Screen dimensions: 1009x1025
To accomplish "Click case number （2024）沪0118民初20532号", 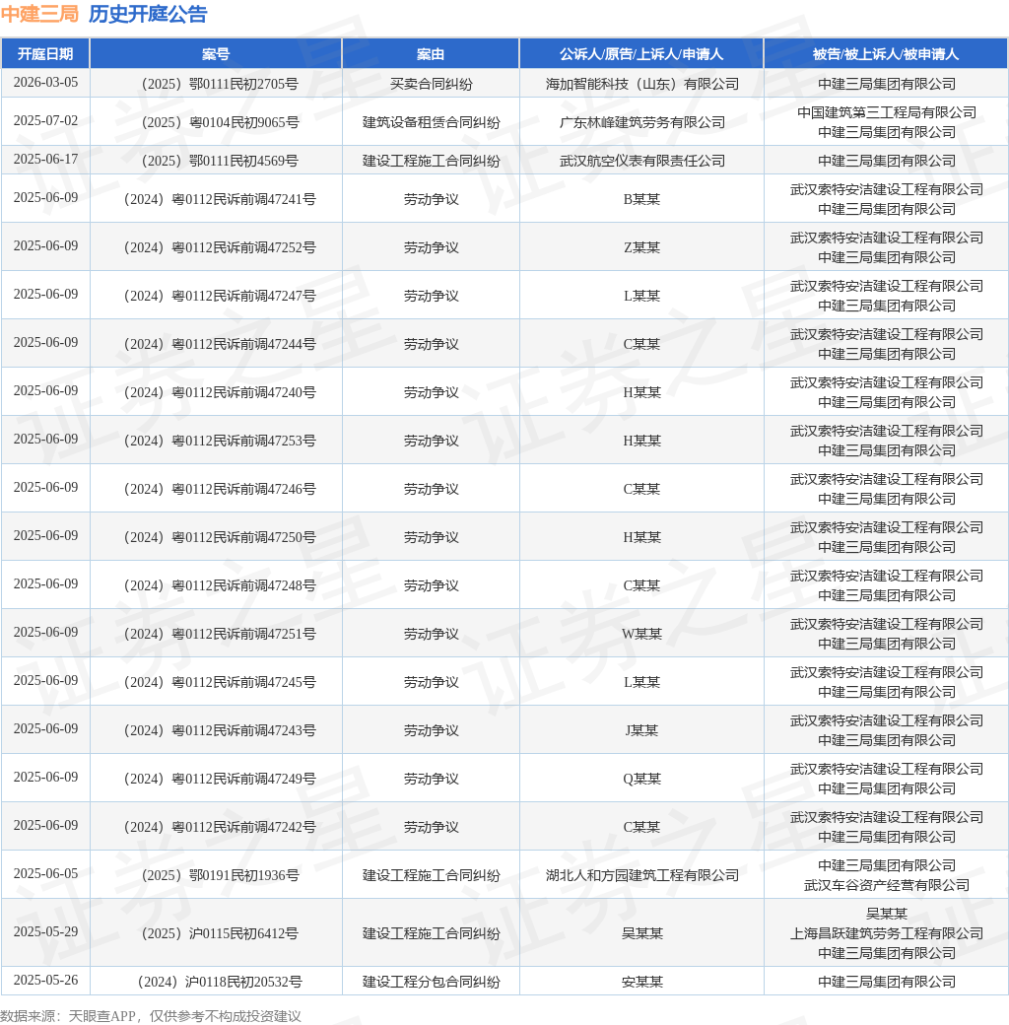I will point(220,982).
